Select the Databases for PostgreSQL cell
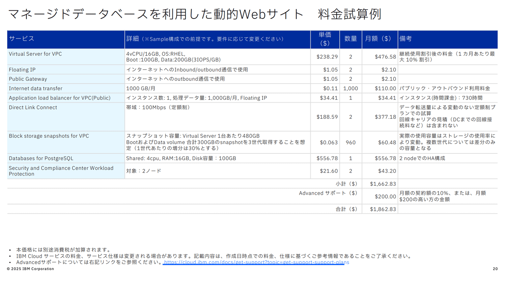Screen dimensions: 506x284 coord(41,158)
